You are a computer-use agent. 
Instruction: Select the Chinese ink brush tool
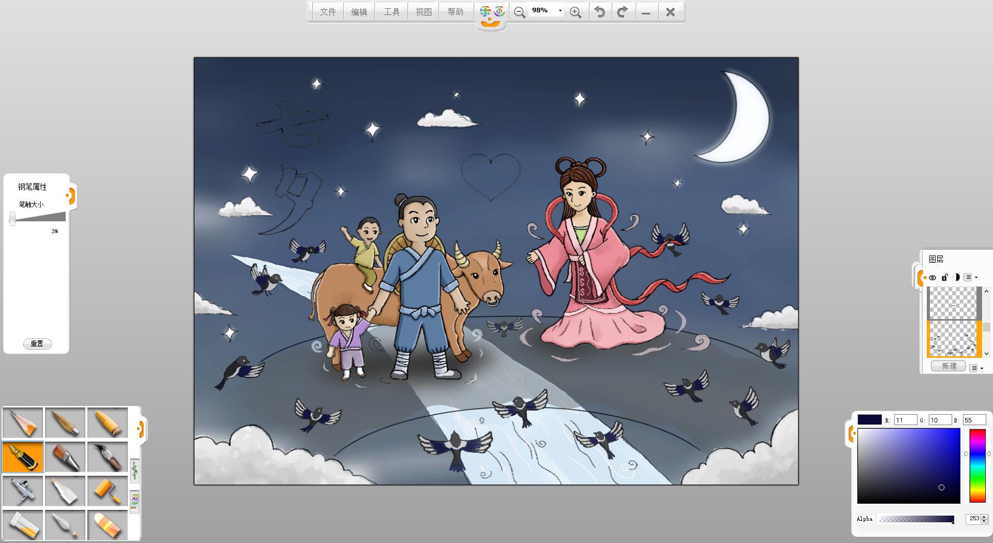coord(107,457)
